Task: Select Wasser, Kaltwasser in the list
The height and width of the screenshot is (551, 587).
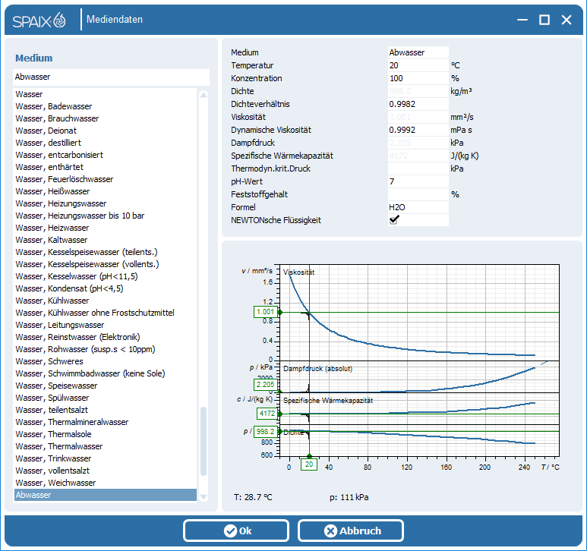Action: tap(106, 240)
